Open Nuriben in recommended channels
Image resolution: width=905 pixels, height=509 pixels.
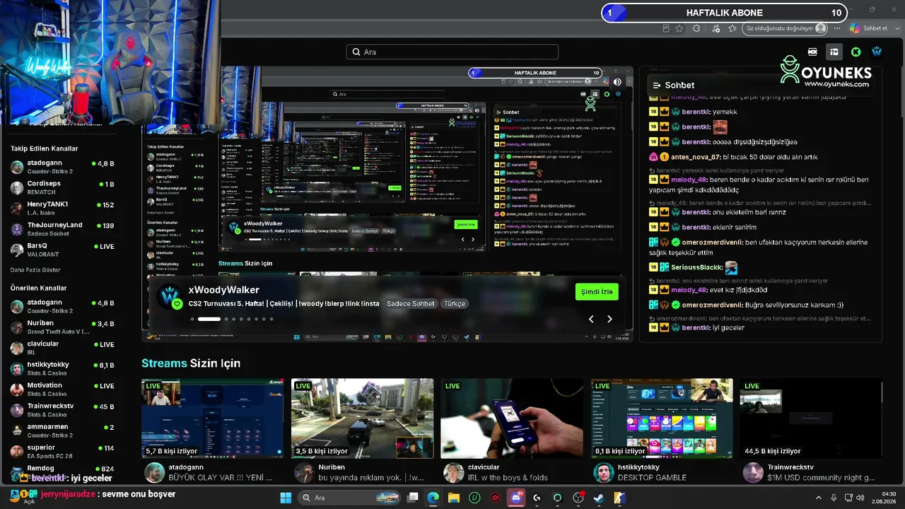[x=62, y=327]
